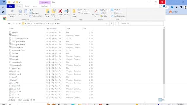Click the History option
This screenshot has width=187, height=105.
click(104, 16)
